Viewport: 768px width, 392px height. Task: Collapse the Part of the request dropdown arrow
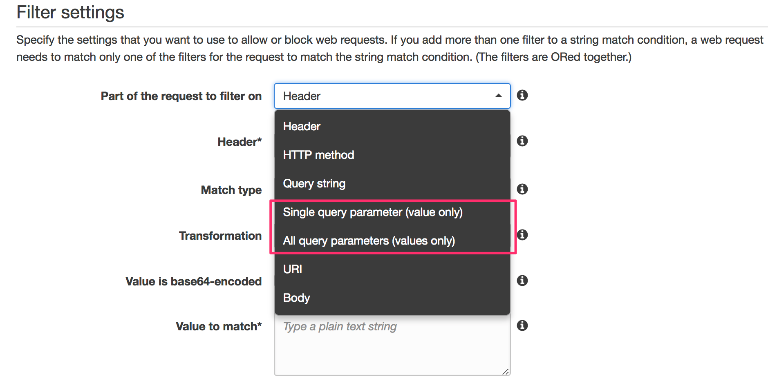(498, 96)
